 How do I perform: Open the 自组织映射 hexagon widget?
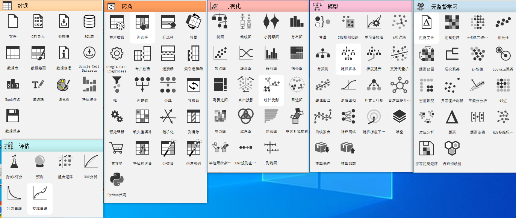coord(452,148)
